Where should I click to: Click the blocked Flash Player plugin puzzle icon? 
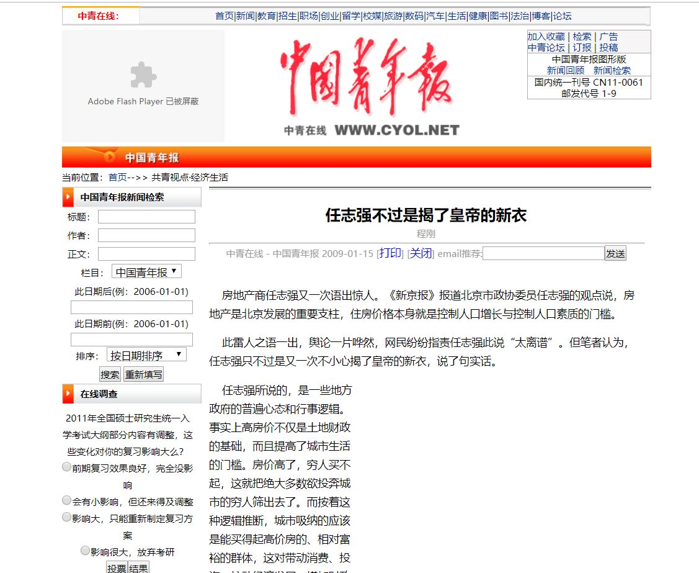143,75
